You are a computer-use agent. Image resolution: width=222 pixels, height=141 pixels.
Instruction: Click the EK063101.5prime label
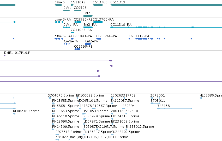click(93, 101)
